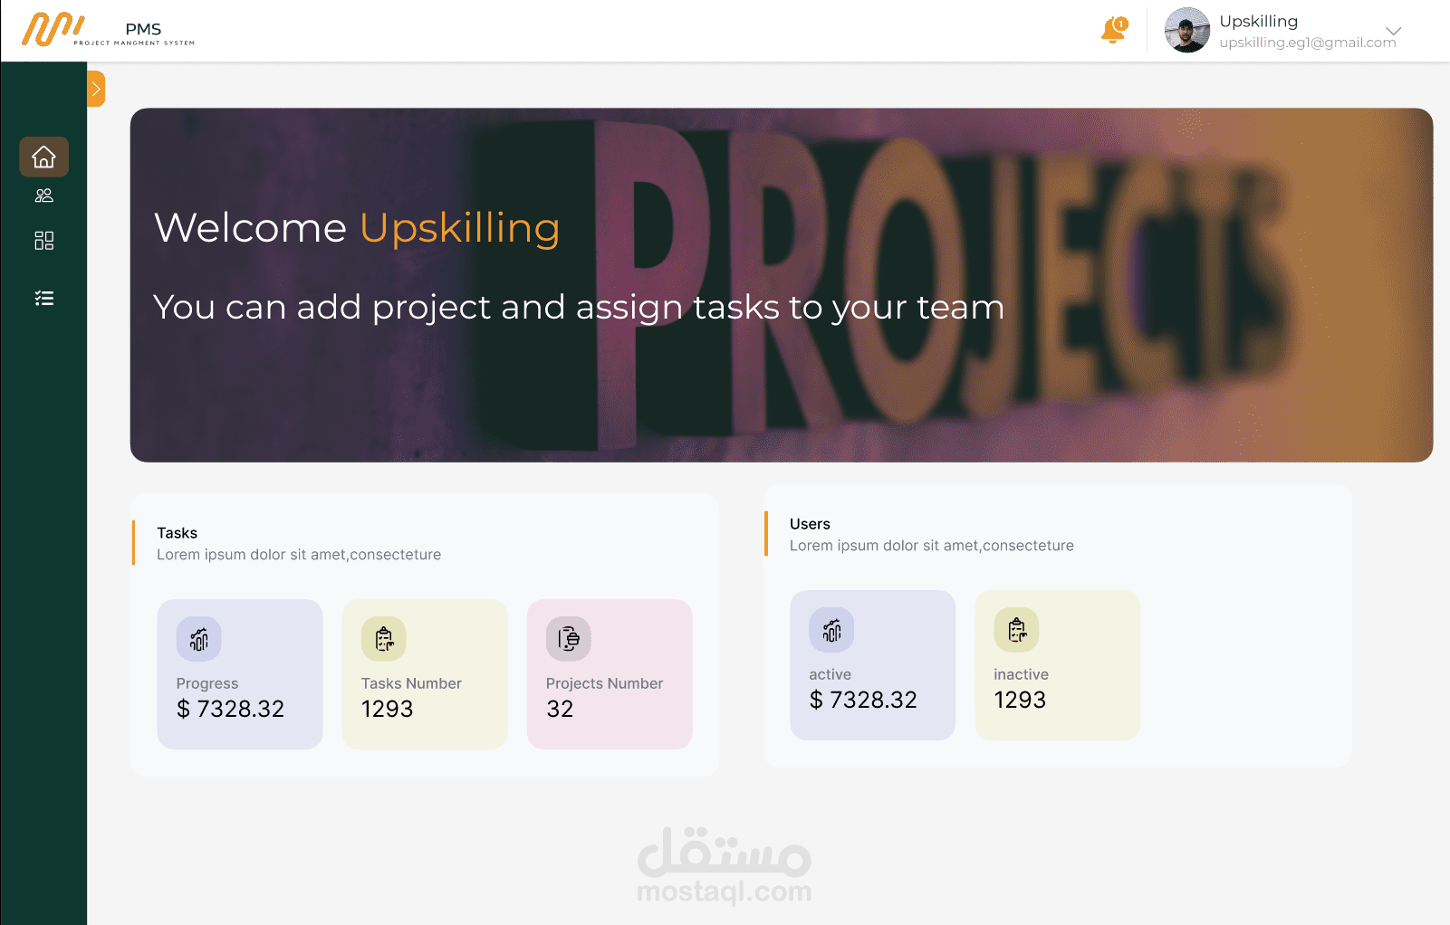
Task: Click the profile avatar photo
Action: 1187,30
